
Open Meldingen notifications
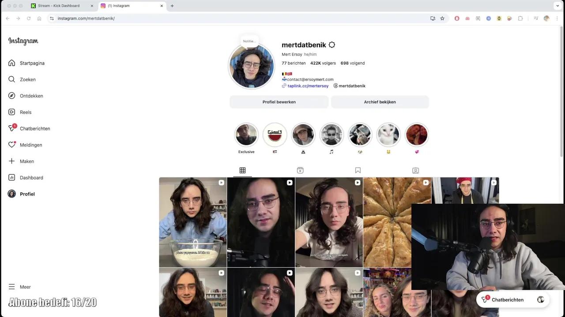25,145
